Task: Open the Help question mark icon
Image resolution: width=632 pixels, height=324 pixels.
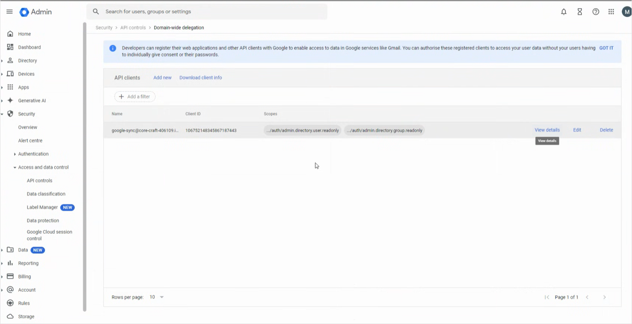Action: pos(595,11)
